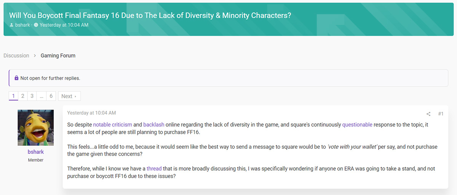Open the 'thread' link in post
The image size is (457, 195).
coord(154,168)
